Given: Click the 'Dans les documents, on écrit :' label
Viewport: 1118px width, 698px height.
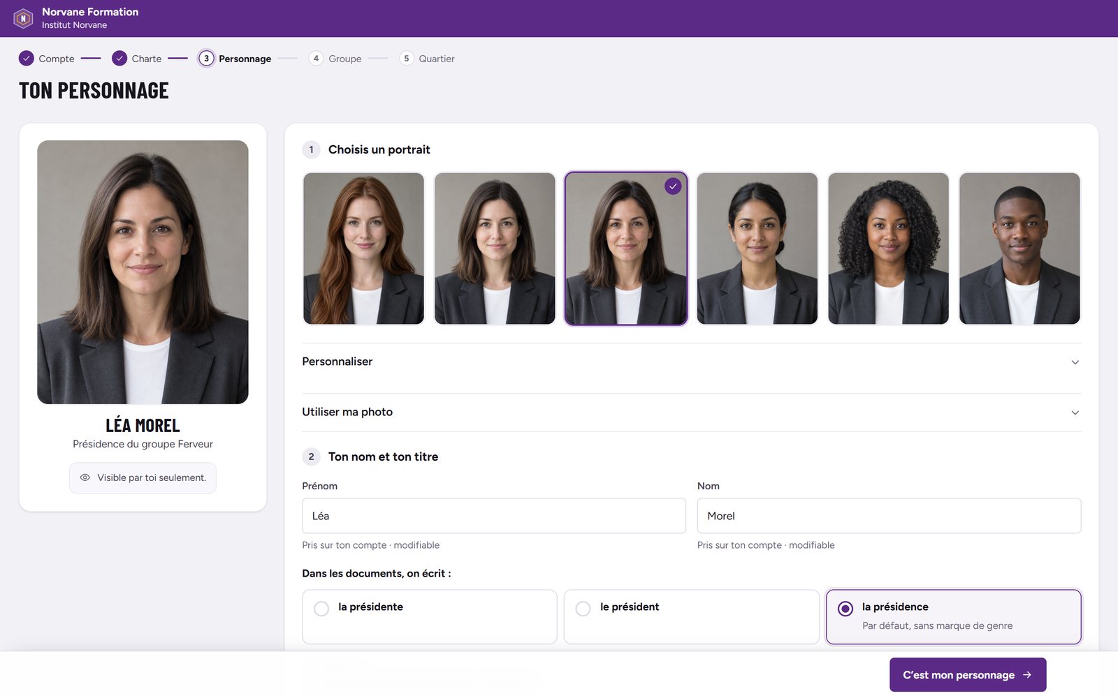Looking at the screenshot, I should click(377, 573).
